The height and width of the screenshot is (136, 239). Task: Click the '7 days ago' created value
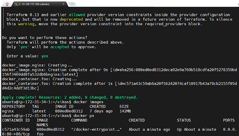pos(101,111)
